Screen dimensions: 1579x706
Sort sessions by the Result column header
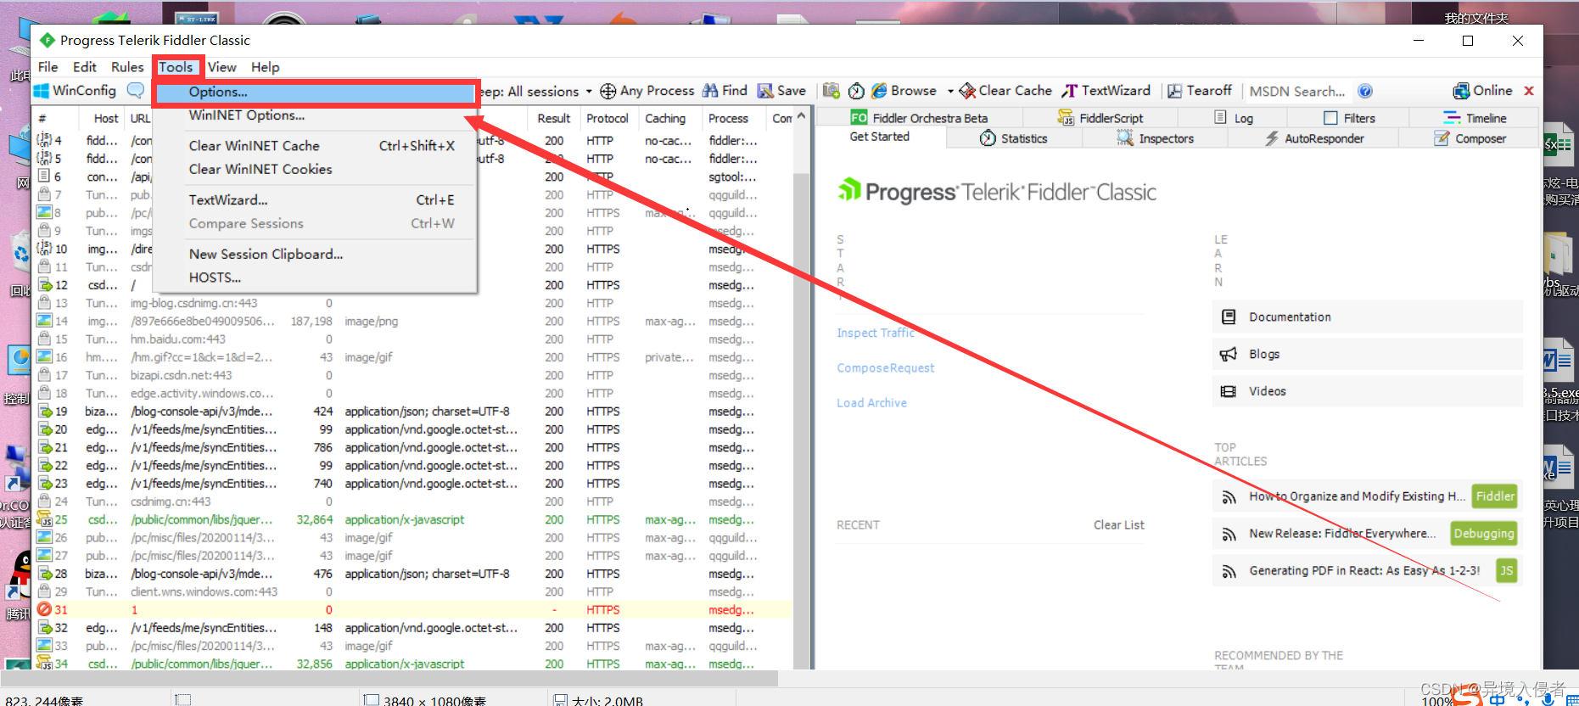pos(553,119)
